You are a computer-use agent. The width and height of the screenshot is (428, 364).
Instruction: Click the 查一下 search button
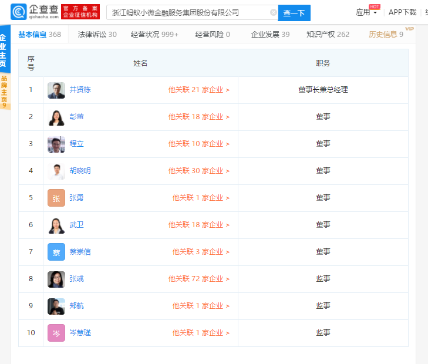(x=294, y=13)
